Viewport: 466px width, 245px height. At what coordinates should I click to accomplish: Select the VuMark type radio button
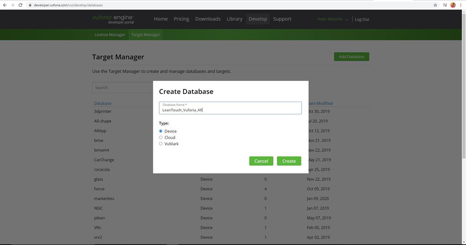161,144
